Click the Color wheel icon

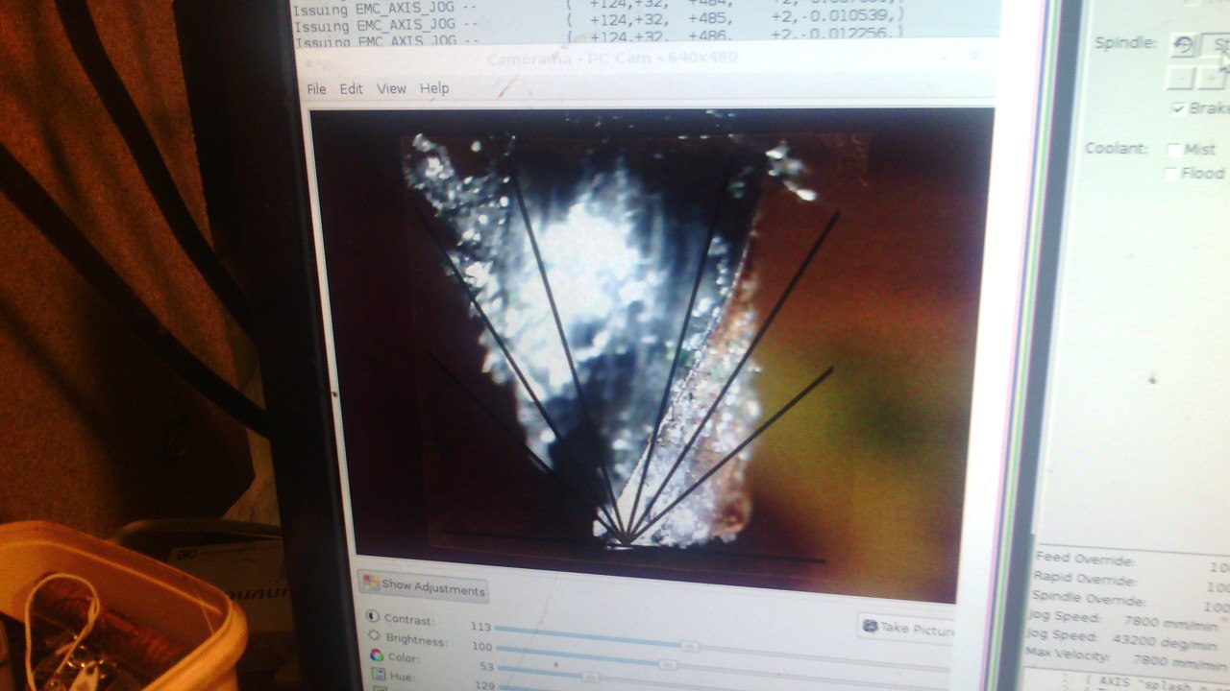[x=377, y=656]
